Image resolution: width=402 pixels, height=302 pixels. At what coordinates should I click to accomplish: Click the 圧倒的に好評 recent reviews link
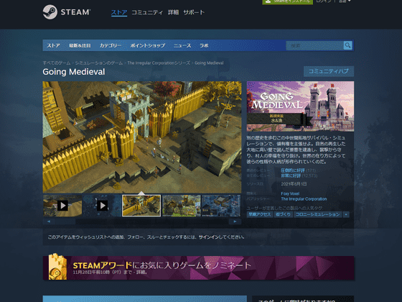click(x=293, y=170)
